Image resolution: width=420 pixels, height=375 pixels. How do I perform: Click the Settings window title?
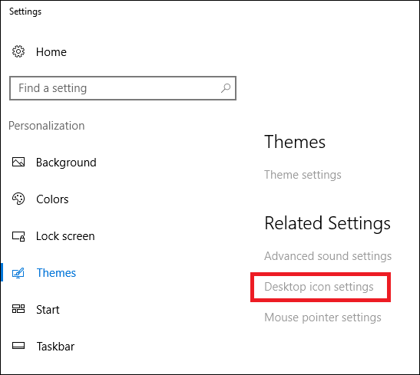click(x=25, y=12)
